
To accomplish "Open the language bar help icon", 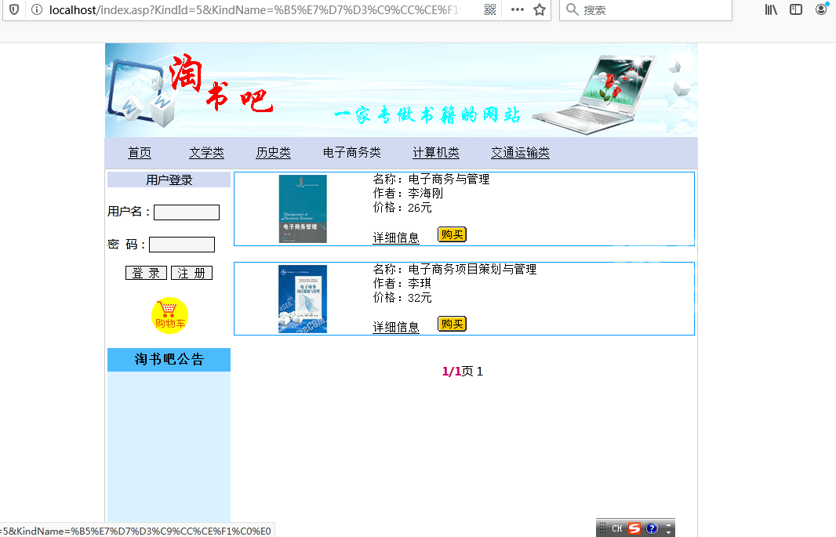I will point(652,528).
